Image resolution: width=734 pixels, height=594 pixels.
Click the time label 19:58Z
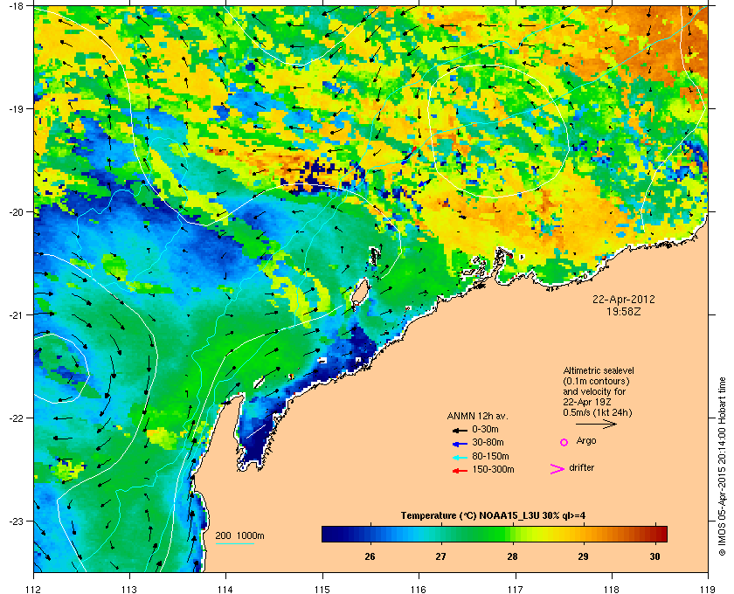(624, 311)
